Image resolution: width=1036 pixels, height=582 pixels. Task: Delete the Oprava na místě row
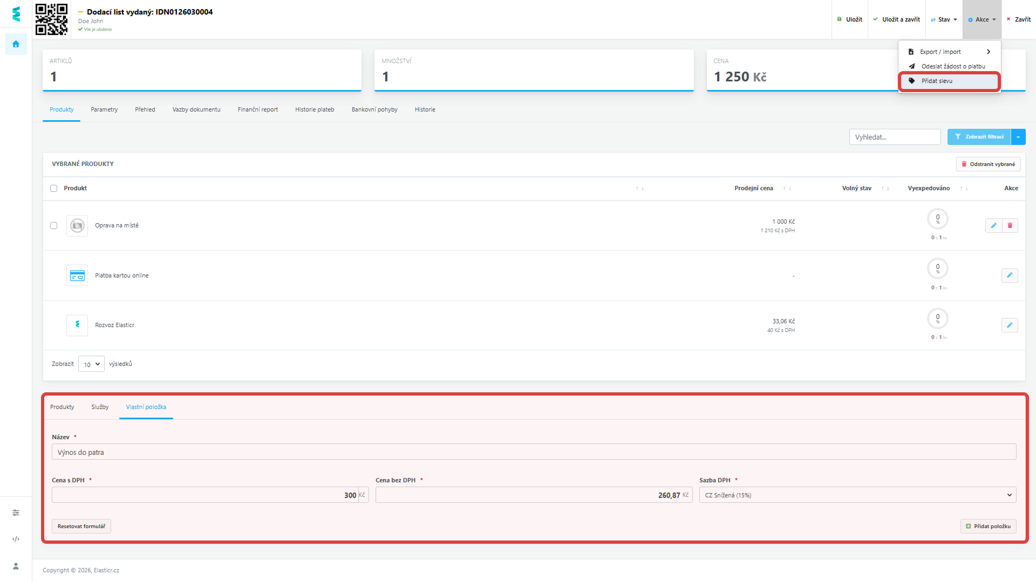pyautogui.click(x=1010, y=226)
